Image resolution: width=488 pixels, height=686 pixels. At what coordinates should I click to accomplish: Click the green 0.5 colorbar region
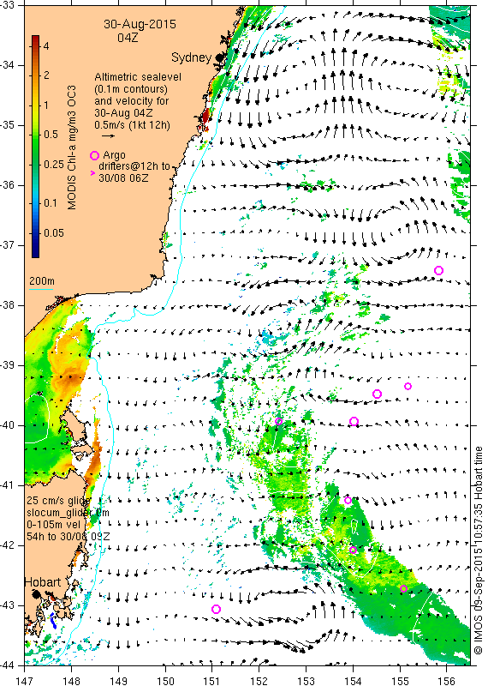click(x=36, y=135)
